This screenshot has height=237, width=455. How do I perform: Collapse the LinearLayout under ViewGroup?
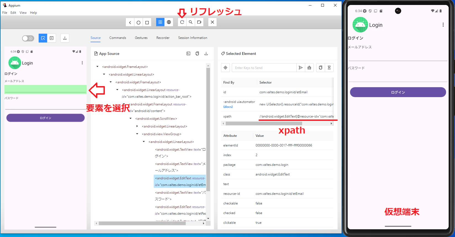(x=144, y=142)
